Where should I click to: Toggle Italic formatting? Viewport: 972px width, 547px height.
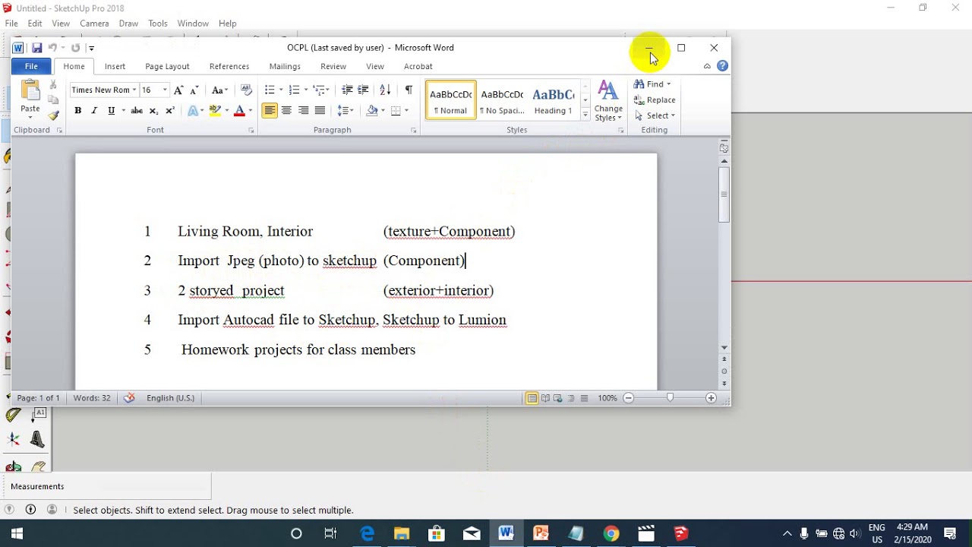tap(94, 111)
